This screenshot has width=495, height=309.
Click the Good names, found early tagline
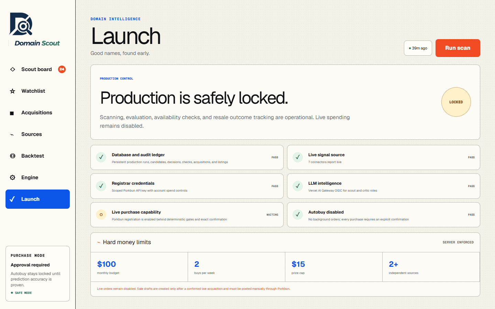[x=120, y=53]
